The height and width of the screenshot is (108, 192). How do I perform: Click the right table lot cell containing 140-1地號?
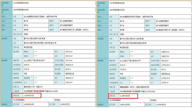(x=155, y=39)
